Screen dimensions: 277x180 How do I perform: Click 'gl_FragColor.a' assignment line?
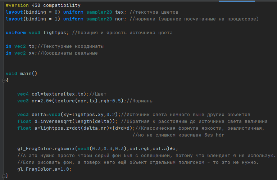44,169
